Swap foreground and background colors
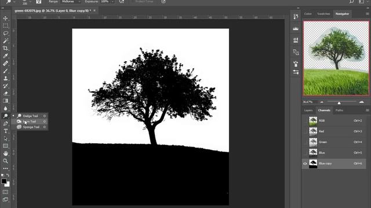The height and width of the screenshot is (208, 371). coord(8,175)
